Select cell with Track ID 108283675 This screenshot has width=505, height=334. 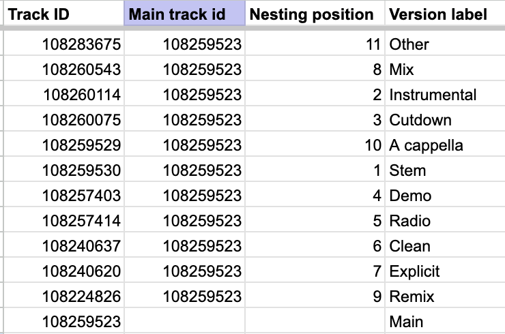[x=63, y=44]
